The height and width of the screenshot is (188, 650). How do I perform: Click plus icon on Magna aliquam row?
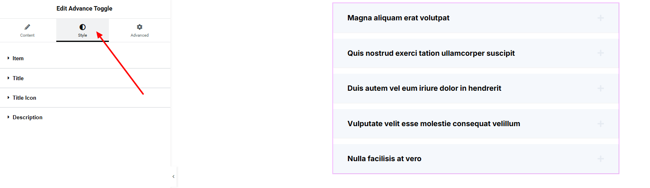tap(600, 18)
